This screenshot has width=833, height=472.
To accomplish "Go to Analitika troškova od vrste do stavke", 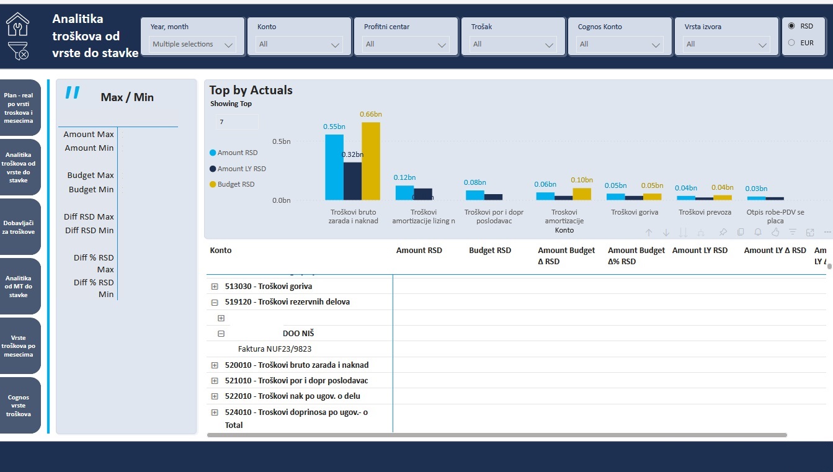I will pos(20,167).
